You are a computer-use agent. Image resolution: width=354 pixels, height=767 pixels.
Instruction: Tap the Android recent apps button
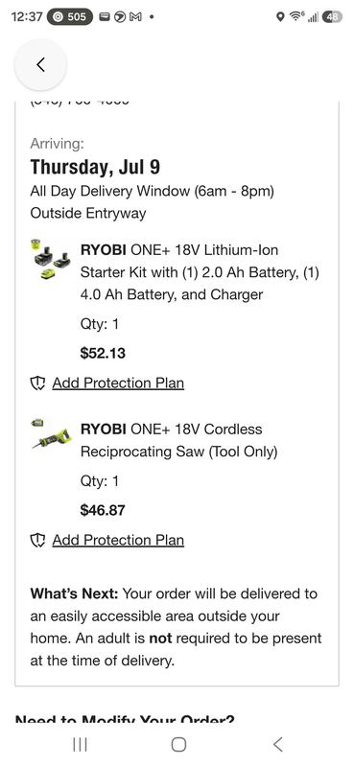pos(80,745)
